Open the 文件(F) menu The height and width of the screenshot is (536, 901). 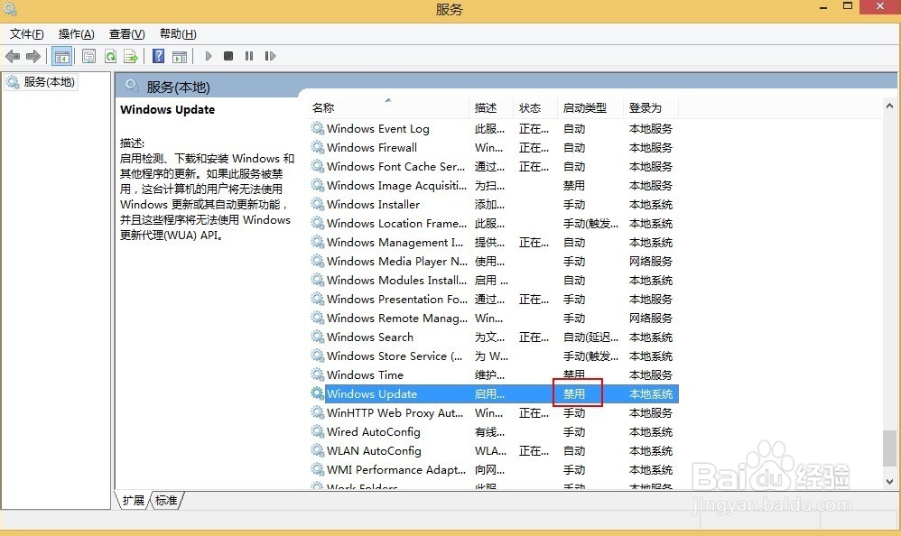26,34
